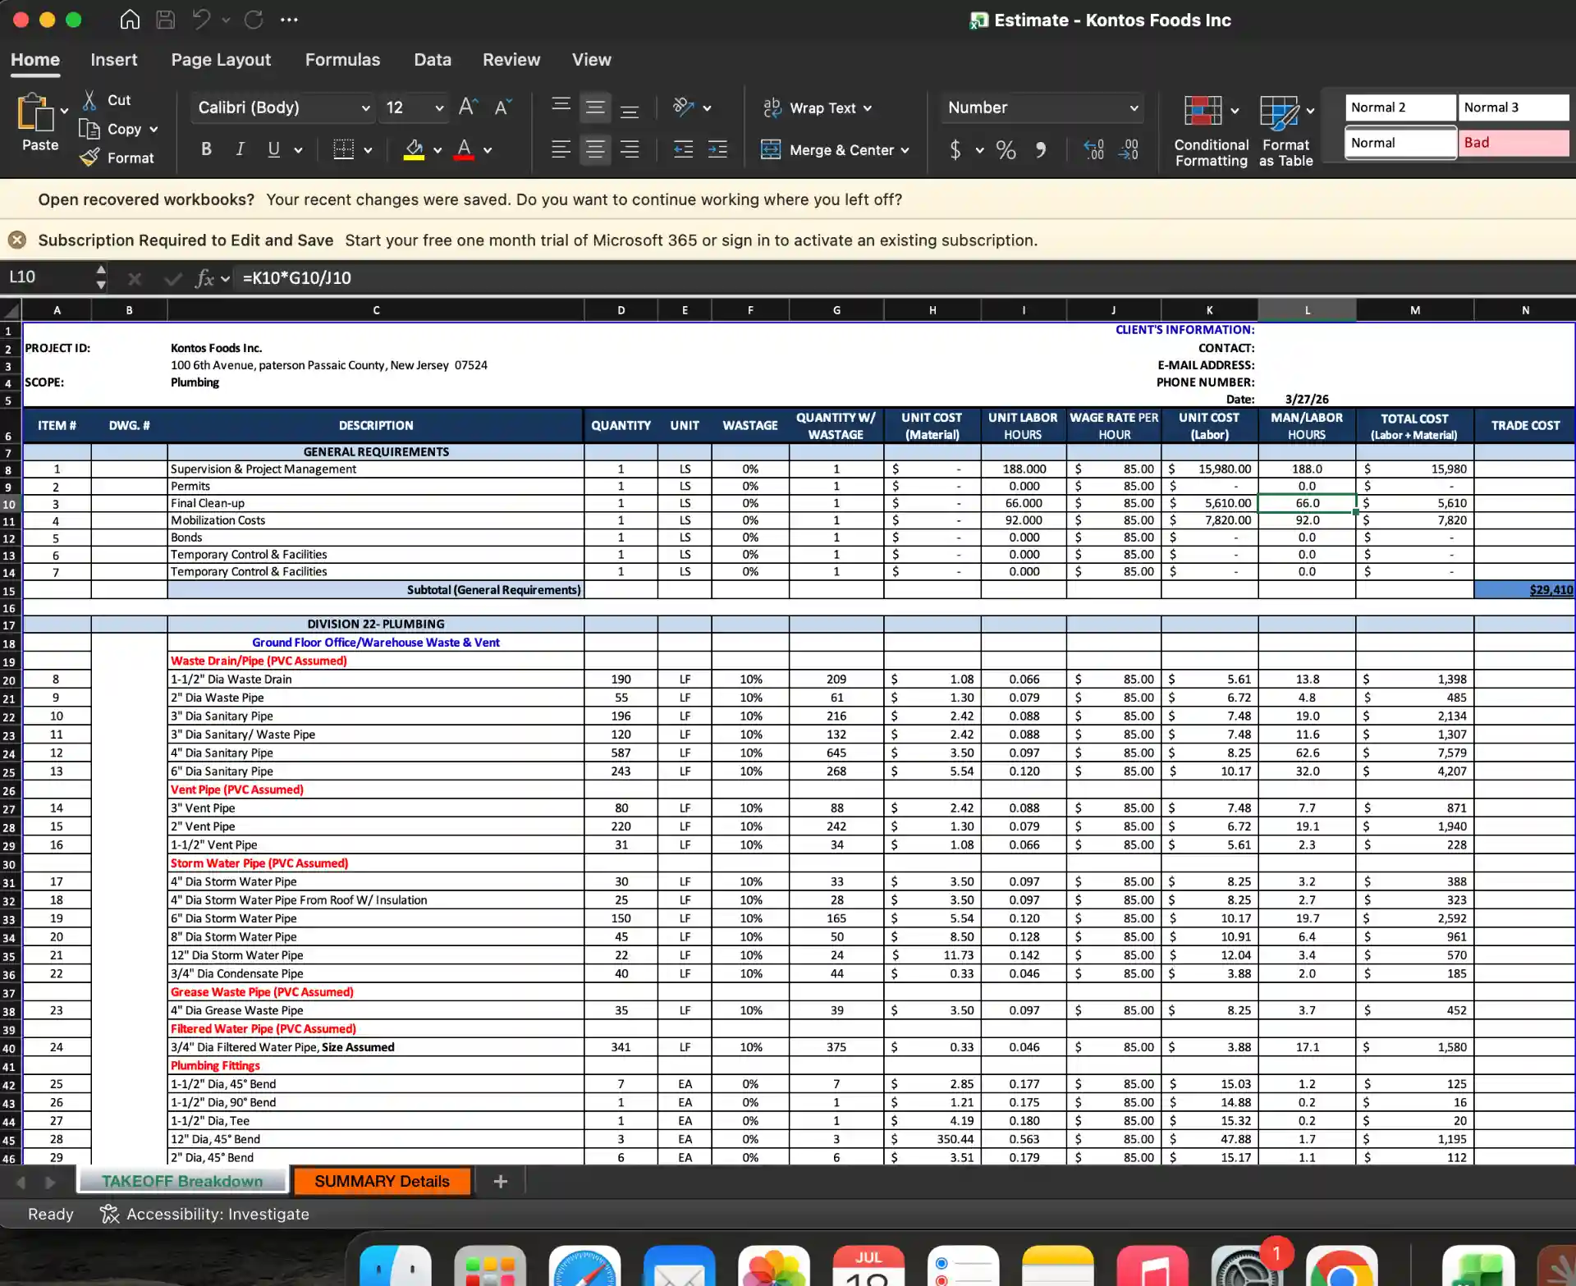
Task: Expand the Copy options arrow
Action: coord(153,129)
